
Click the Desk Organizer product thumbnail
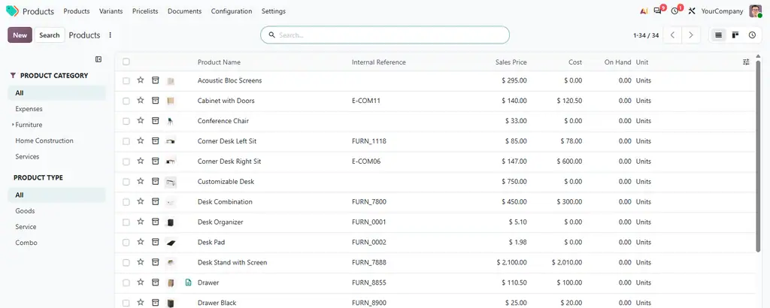(171, 222)
